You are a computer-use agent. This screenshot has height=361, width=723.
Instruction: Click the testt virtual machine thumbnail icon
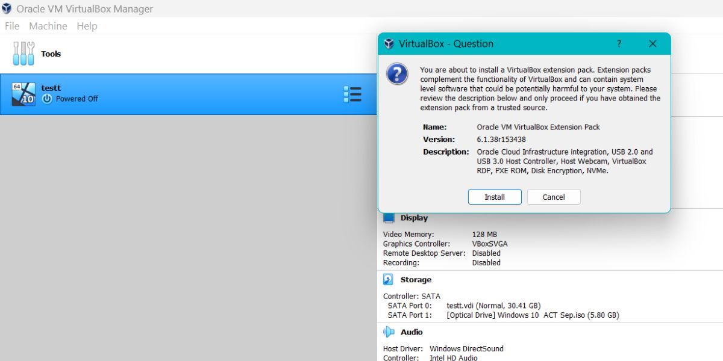pos(23,94)
